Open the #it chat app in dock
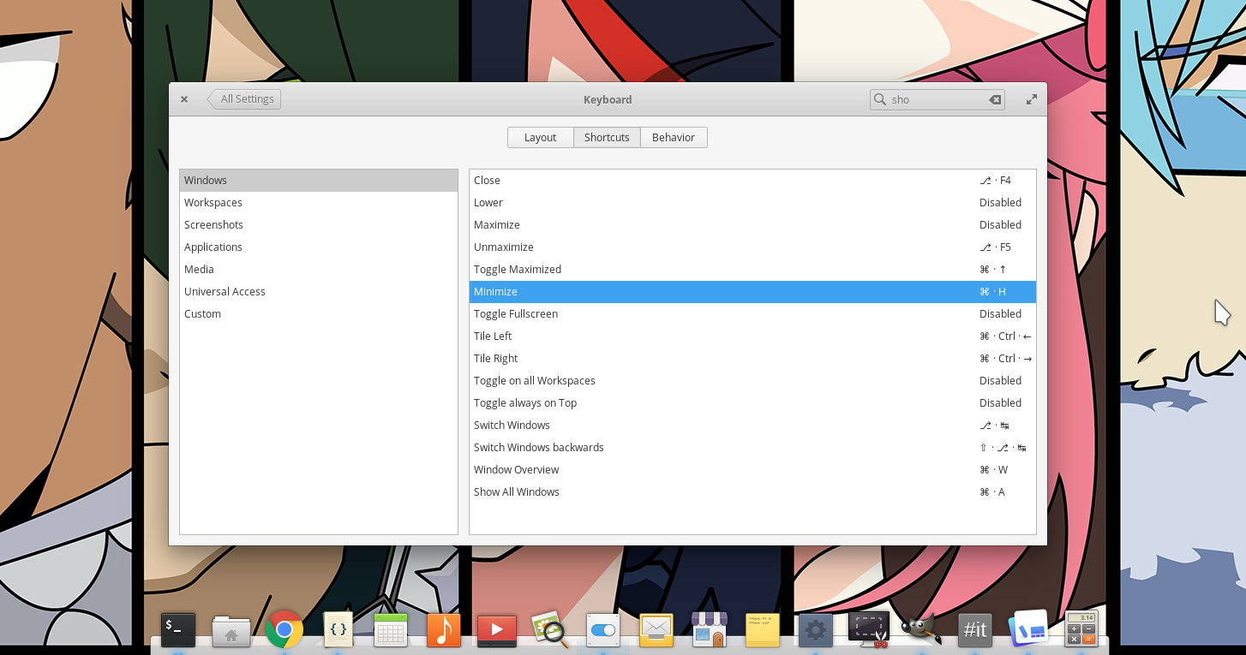This screenshot has width=1246, height=655. (x=975, y=630)
